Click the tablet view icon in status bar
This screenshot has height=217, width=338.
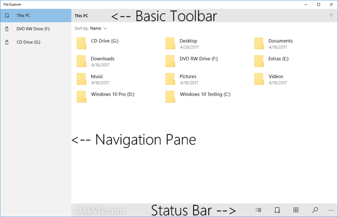point(277,210)
